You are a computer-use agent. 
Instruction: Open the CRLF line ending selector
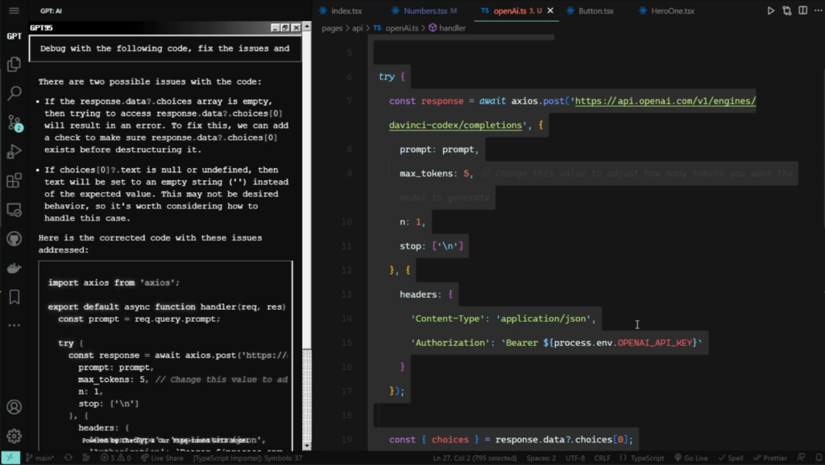pyautogui.click(x=602, y=458)
